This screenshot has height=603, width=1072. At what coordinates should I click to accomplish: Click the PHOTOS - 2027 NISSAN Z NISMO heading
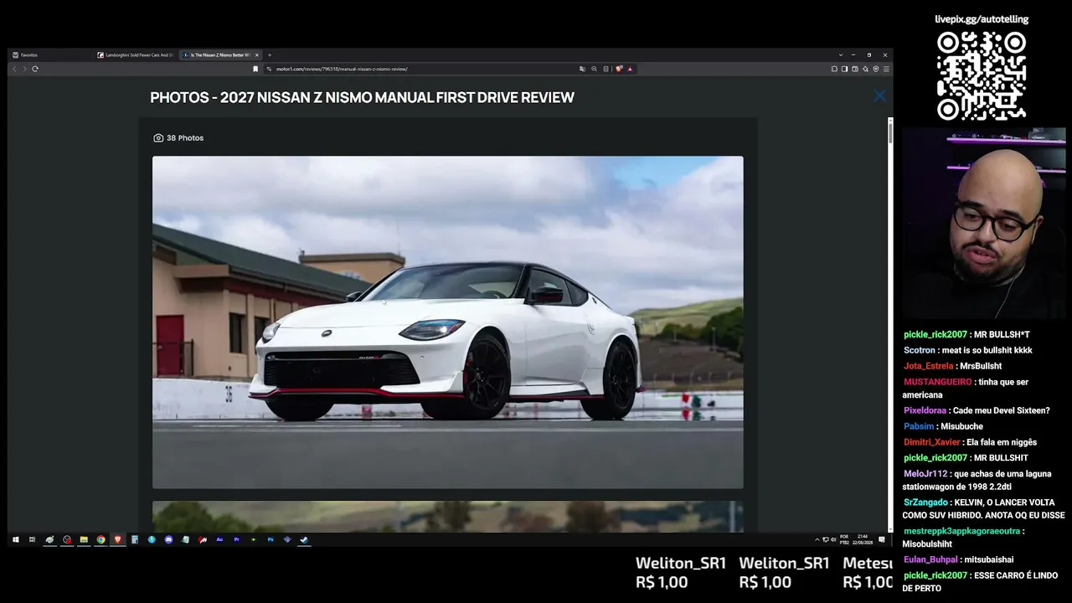(362, 97)
